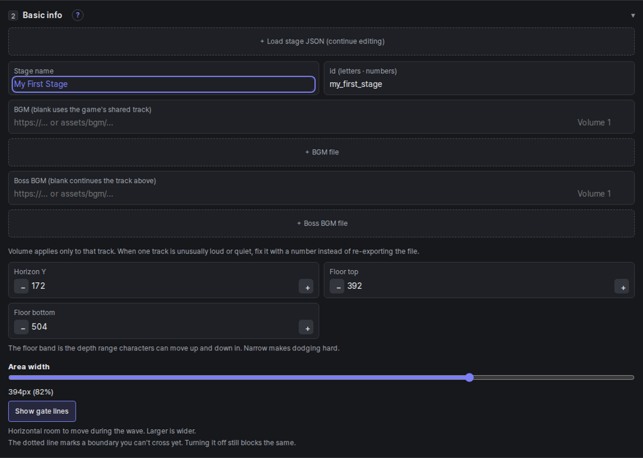The image size is (643, 458).
Task: Increase Floor bottom with plus button
Action: [306, 327]
